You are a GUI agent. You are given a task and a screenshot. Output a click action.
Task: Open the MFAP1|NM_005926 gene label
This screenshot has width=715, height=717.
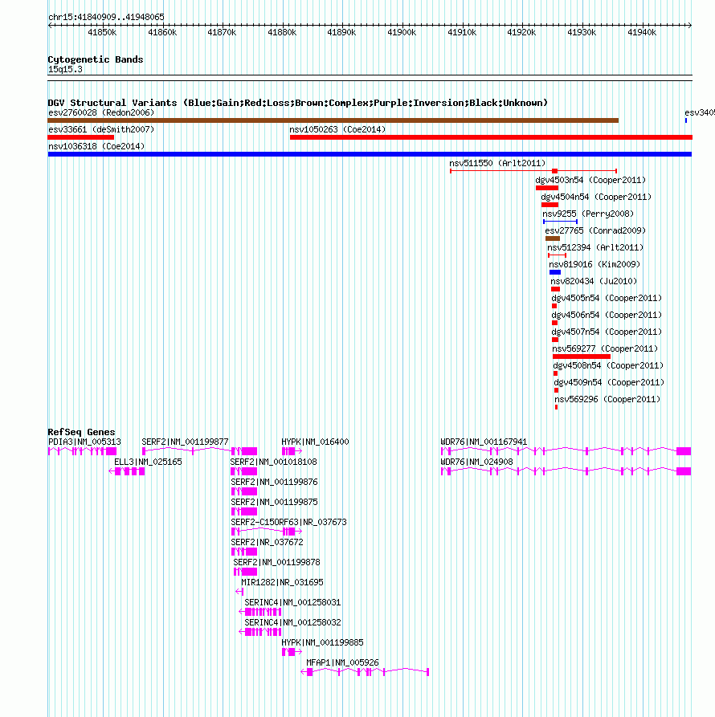(342, 663)
